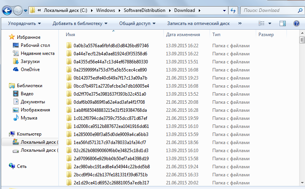The width and height of the screenshot is (305, 189).
Task: Select folder name 0a4355d56e44a7c13d4ef67886b80330
Action: point(111,62)
